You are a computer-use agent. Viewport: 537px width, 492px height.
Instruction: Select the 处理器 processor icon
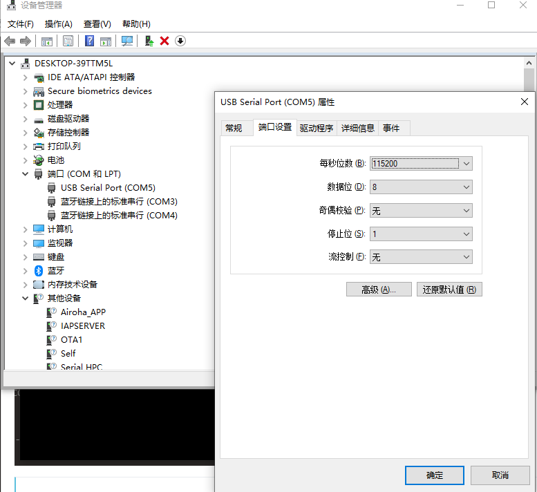pos(39,105)
